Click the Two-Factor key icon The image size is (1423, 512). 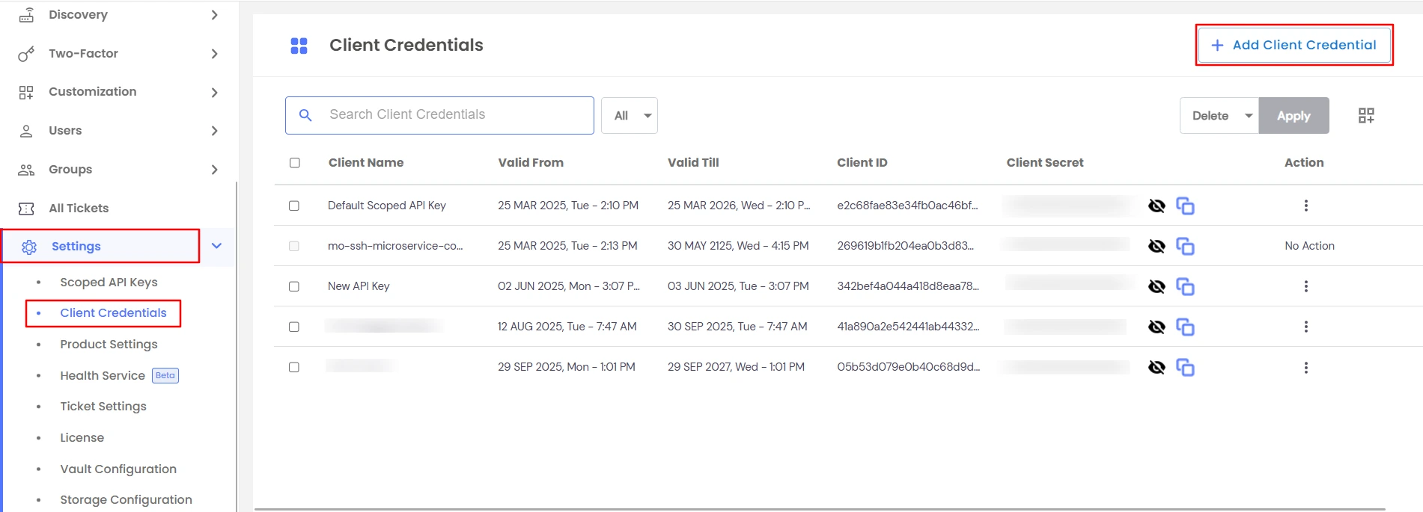26,54
